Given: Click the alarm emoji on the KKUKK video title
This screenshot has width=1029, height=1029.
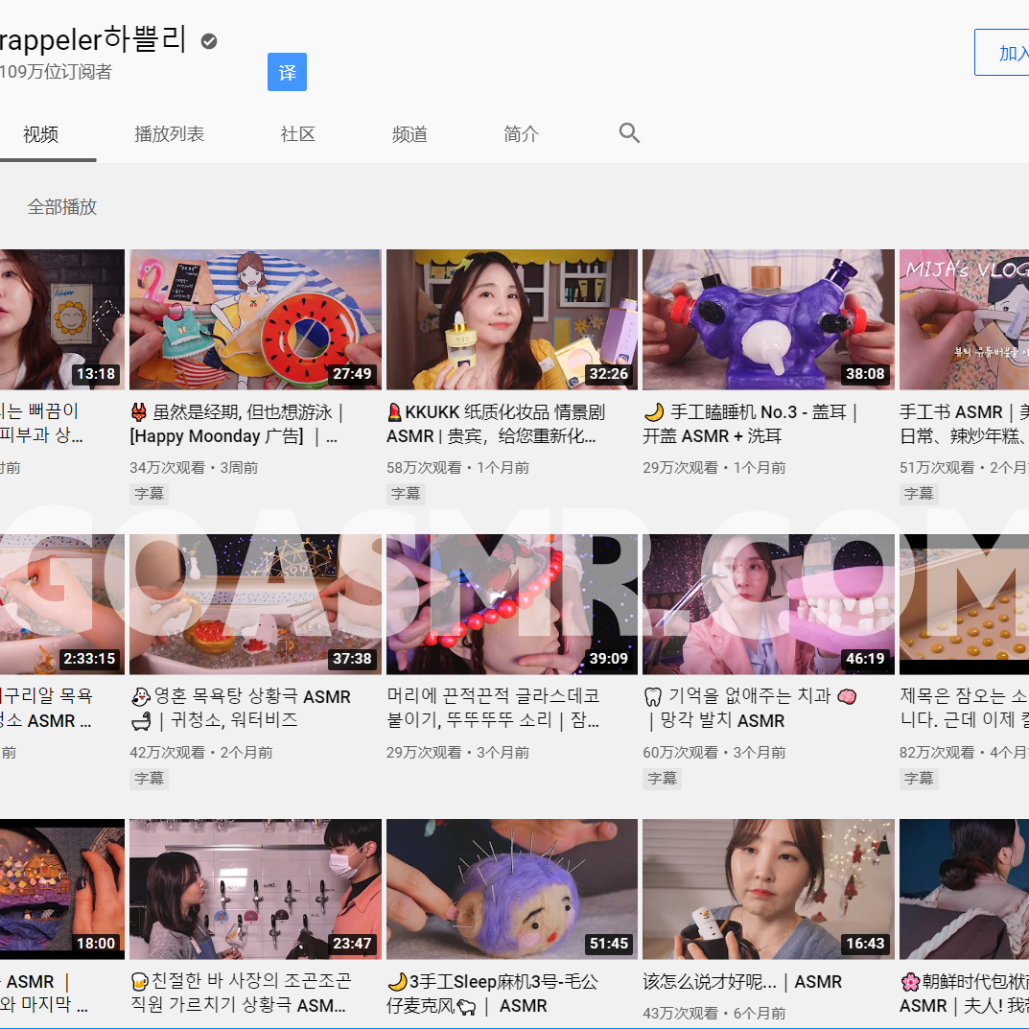Looking at the screenshot, I should tap(395, 410).
